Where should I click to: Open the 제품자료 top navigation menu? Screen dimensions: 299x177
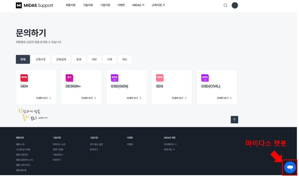[71, 5]
